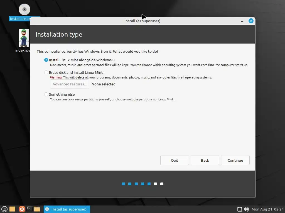Close the installer window
This screenshot has width=285, height=213.
pyautogui.click(x=251, y=21)
